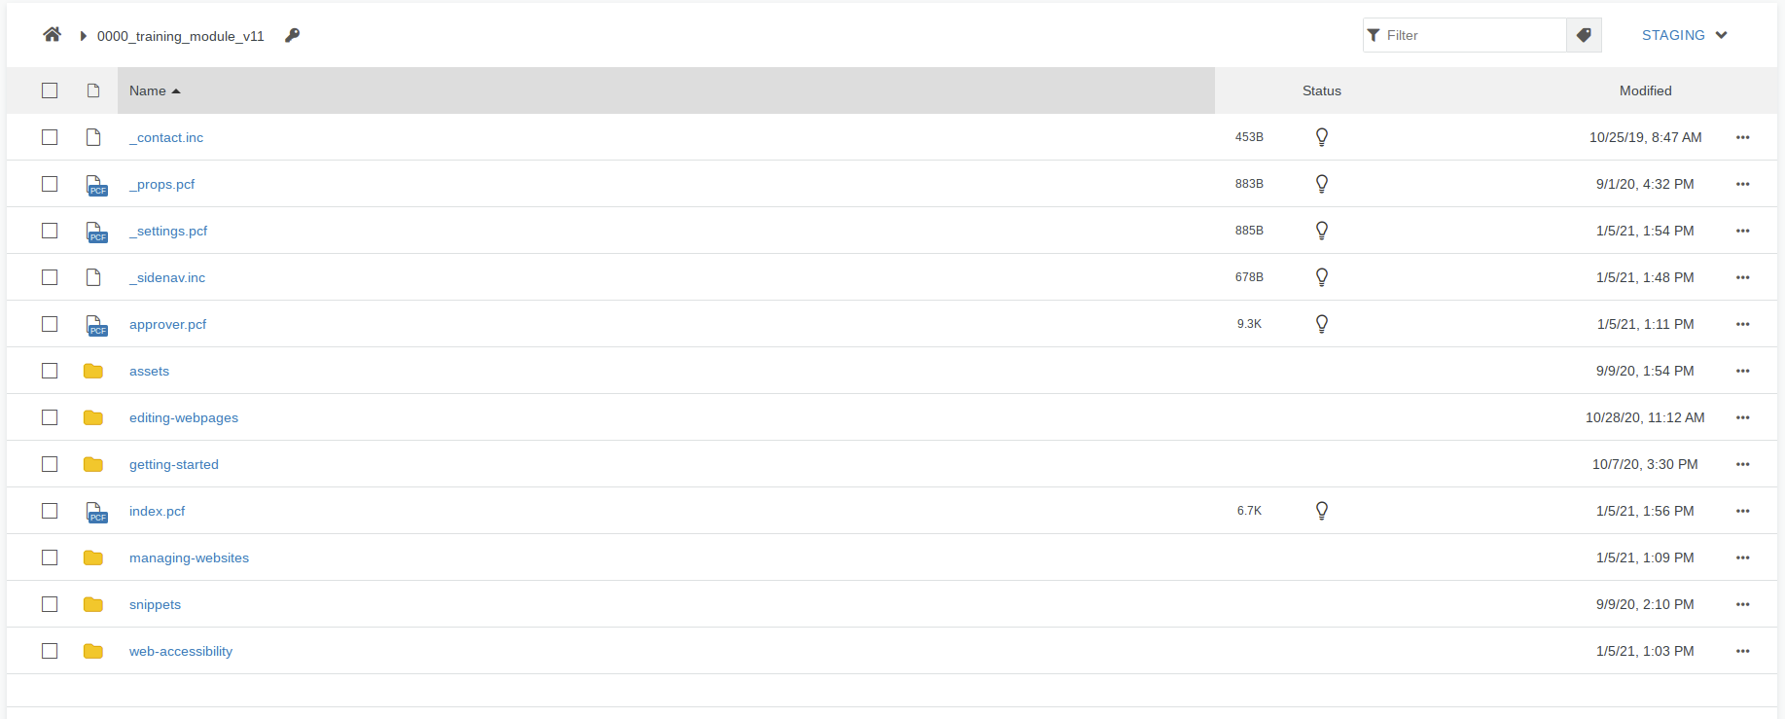Click the file type icon in the column header
1785x719 pixels.
93,90
